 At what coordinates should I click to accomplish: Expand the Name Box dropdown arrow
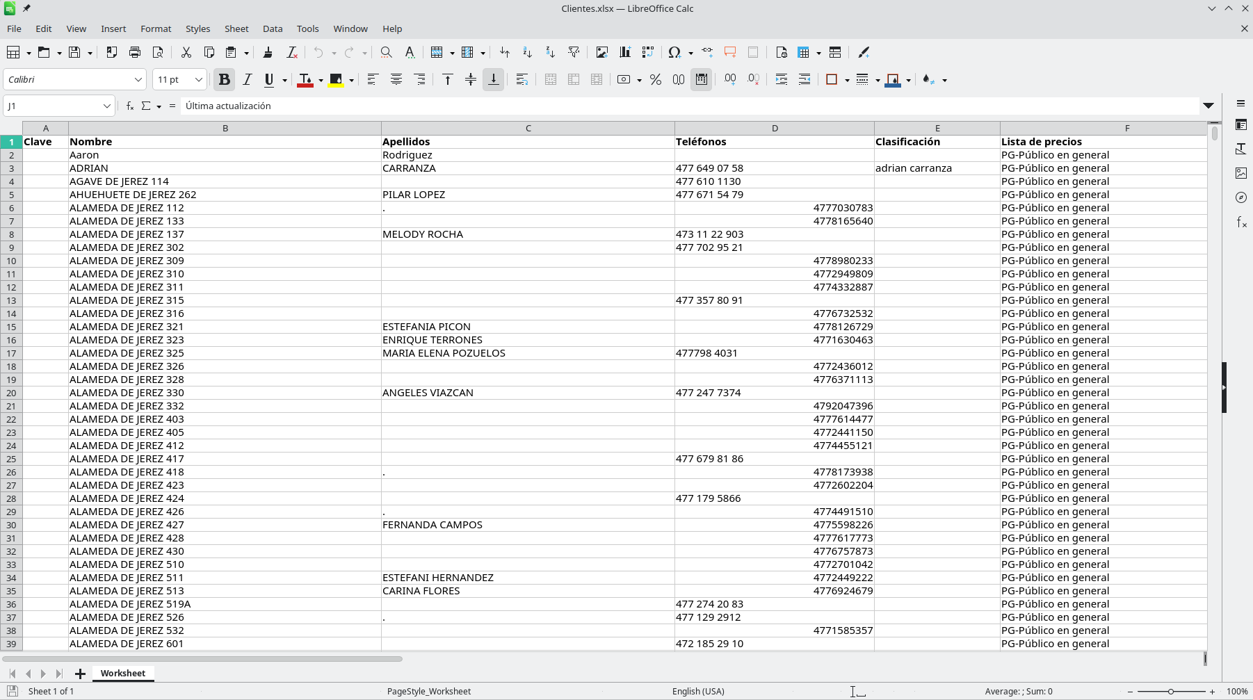click(106, 106)
